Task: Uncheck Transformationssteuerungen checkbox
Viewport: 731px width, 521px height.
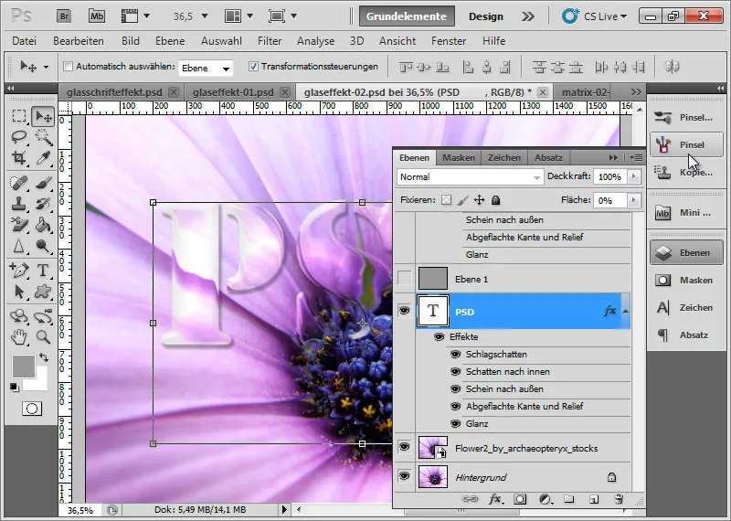Action: coord(253,66)
